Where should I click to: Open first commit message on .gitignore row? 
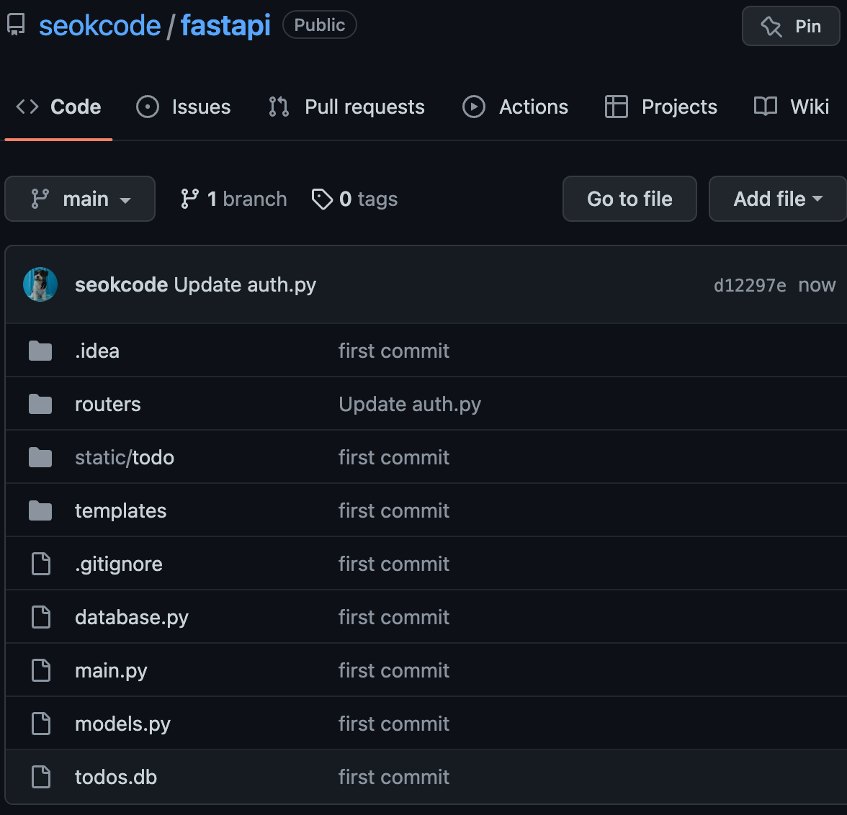(x=394, y=564)
